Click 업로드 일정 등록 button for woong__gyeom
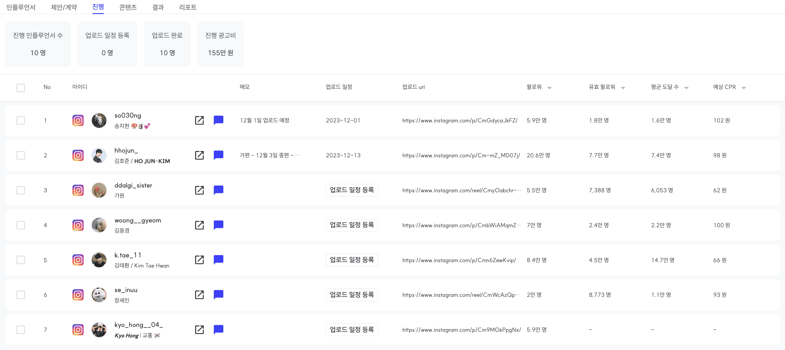The height and width of the screenshot is (350, 785). pos(352,225)
